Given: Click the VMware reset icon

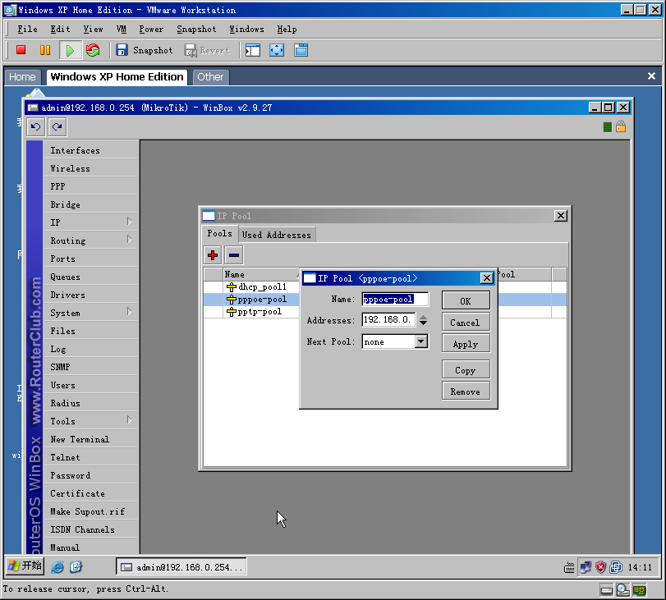Looking at the screenshot, I should [x=93, y=50].
